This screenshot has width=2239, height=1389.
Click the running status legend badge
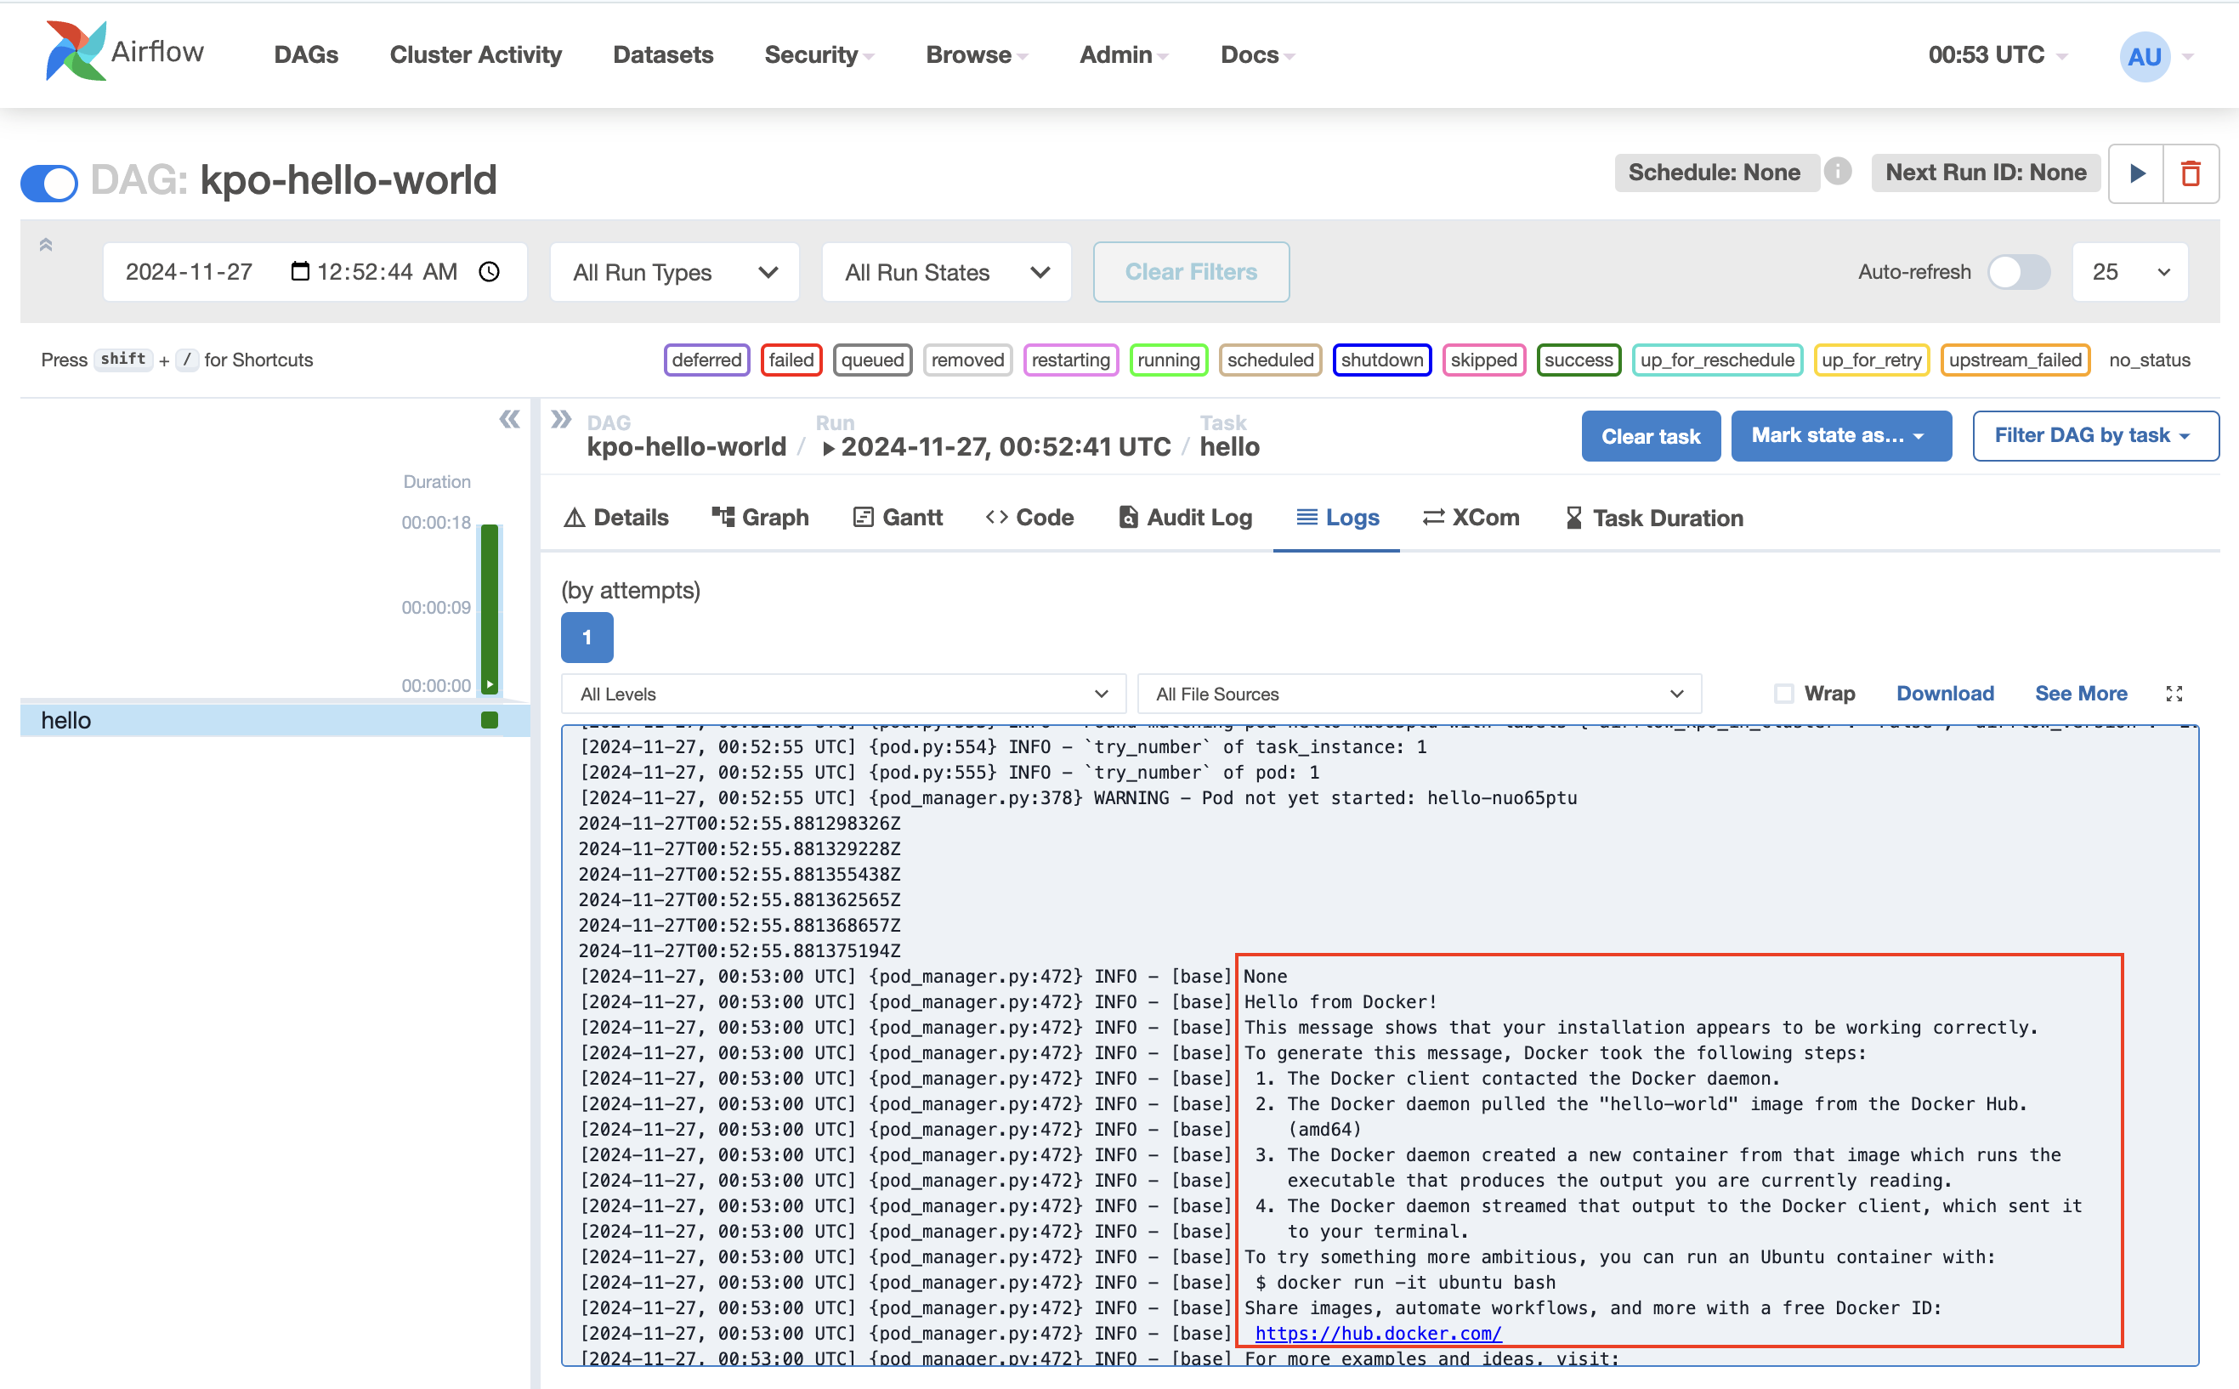pos(1168,360)
